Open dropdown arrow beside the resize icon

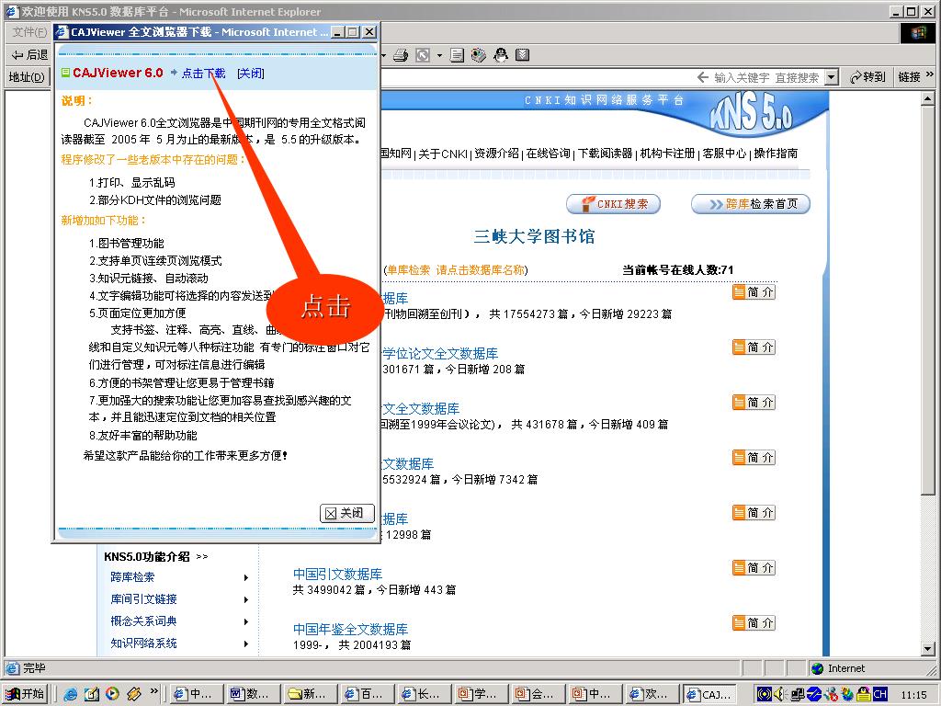coord(439,55)
